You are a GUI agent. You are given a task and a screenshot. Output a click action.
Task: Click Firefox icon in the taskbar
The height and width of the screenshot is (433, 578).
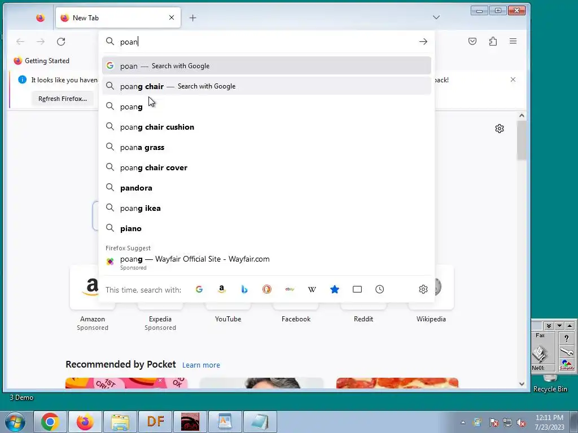coord(85,422)
